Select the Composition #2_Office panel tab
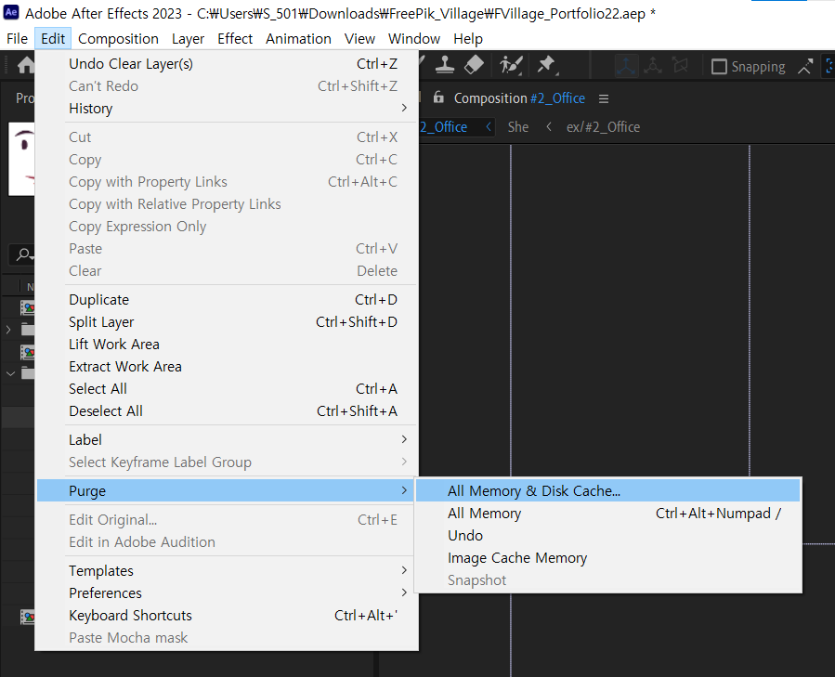This screenshot has width=835, height=677. pyautogui.click(x=519, y=98)
